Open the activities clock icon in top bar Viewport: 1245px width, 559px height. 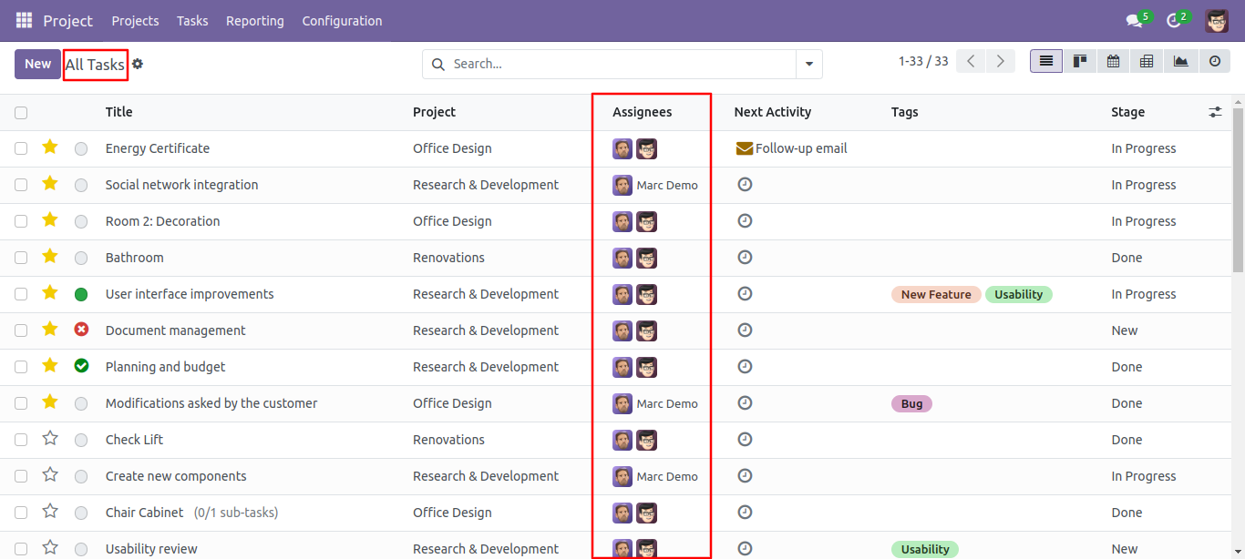coord(1173,20)
